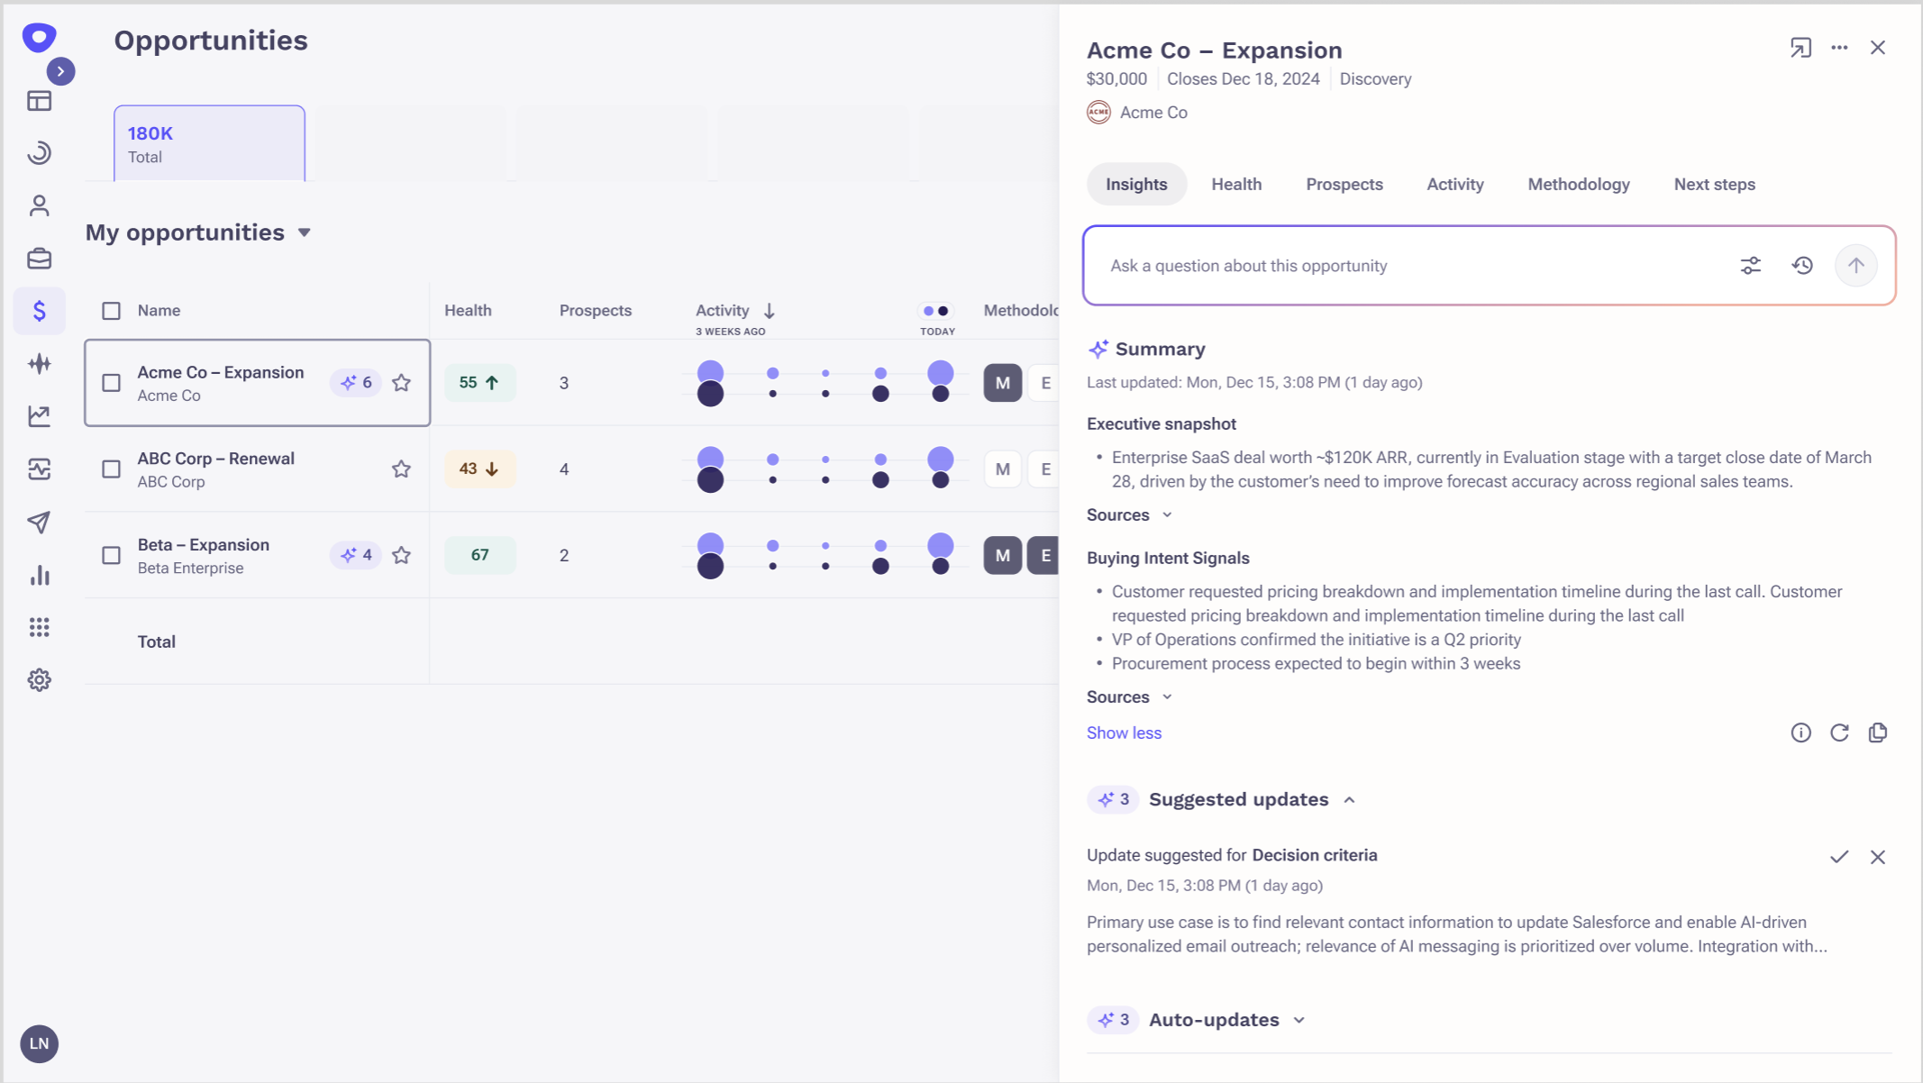The height and width of the screenshot is (1083, 1923).
Task: Open the Auto-updates dropdown
Action: [1299, 1020]
